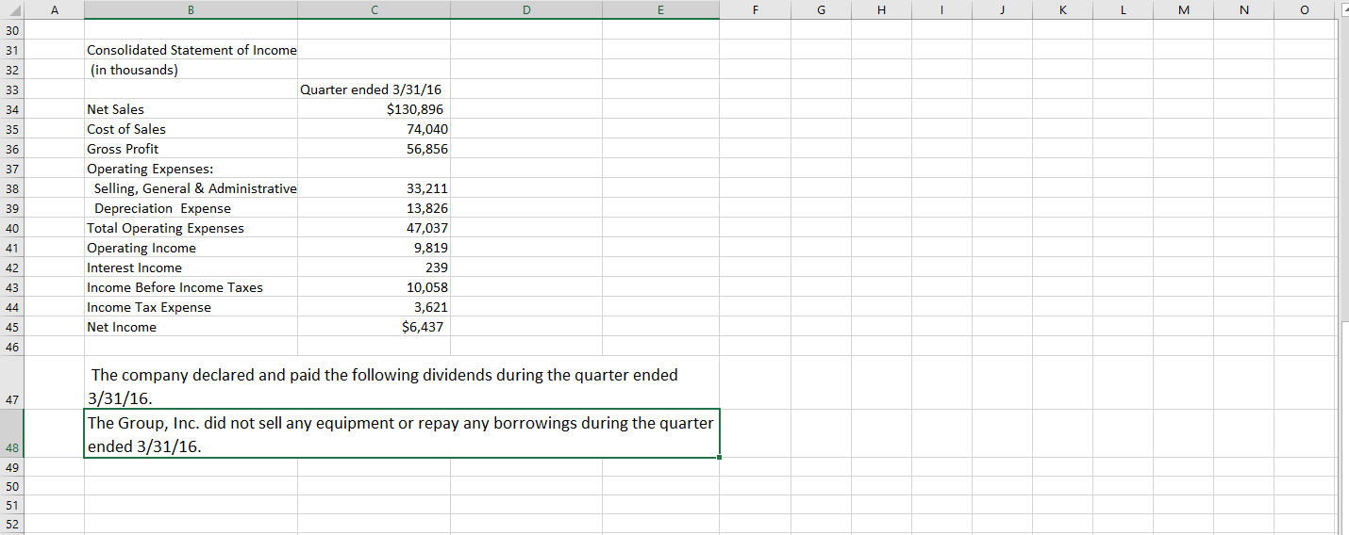
Task: Select the 'Cost of Sales' cell
Action: click(x=191, y=129)
